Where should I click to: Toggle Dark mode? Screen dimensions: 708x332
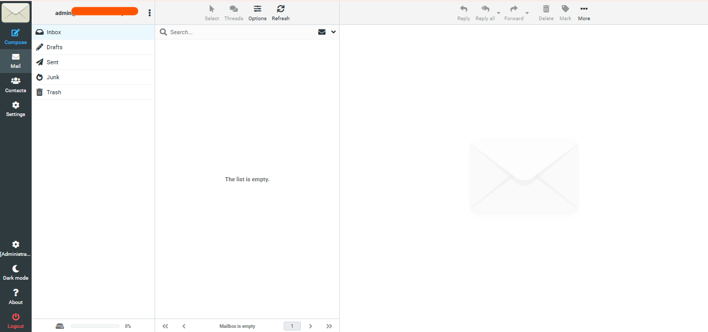tap(16, 272)
